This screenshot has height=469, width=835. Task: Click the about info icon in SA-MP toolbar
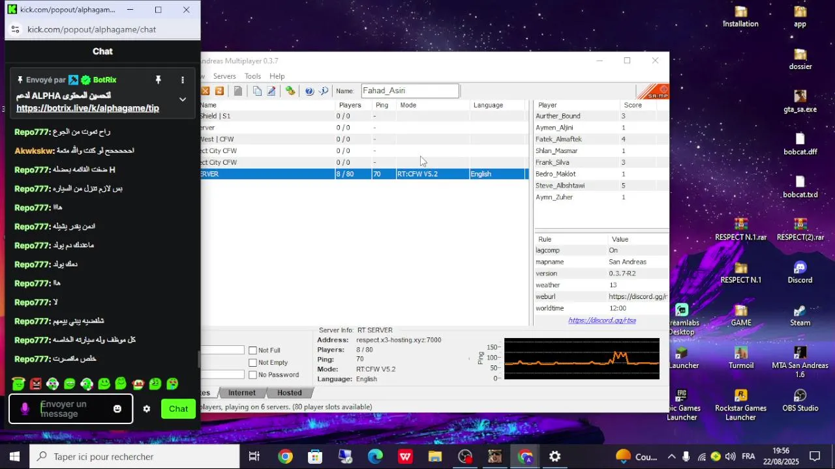(x=324, y=91)
